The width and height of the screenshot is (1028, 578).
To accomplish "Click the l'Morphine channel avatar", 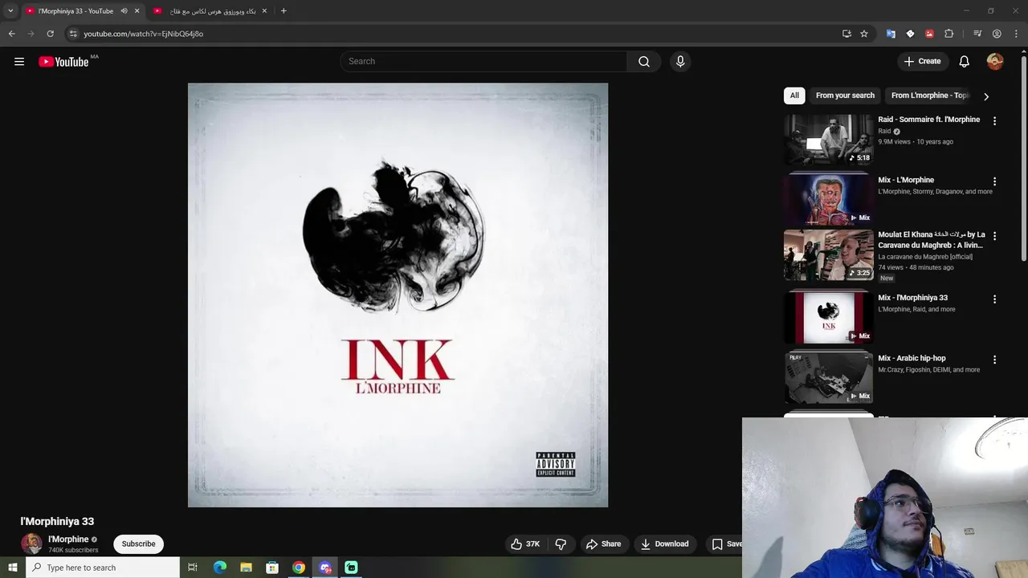I will 31,543.
